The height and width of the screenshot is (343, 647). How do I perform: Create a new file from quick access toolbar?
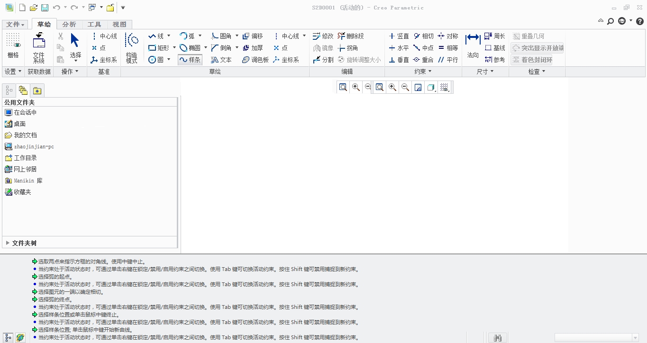coord(22,8)
